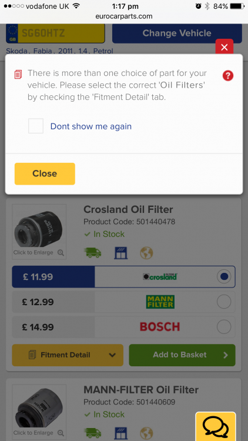Viewport: 248px width, 441px height.
Task: Select the MANN FILTER £12.99 radio option
Action: pyautogui.click(x=224, y=302)
